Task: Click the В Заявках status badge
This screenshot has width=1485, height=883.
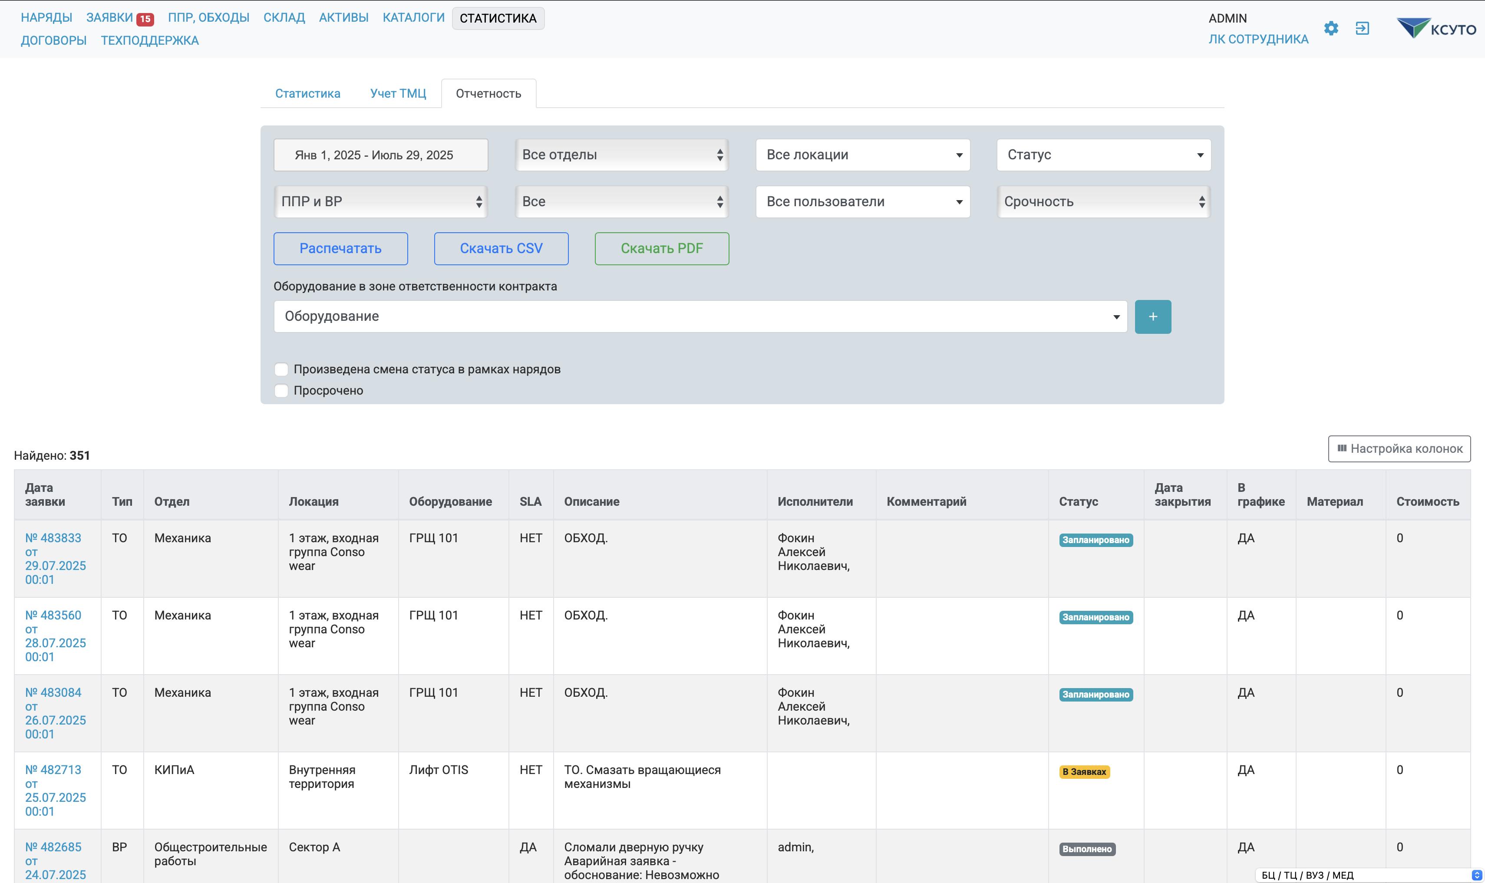Action: [1084, 772]
